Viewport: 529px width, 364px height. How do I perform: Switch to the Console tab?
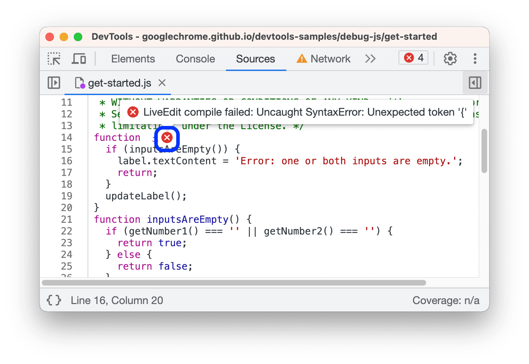pyautogui.click(x=195, y=59)
